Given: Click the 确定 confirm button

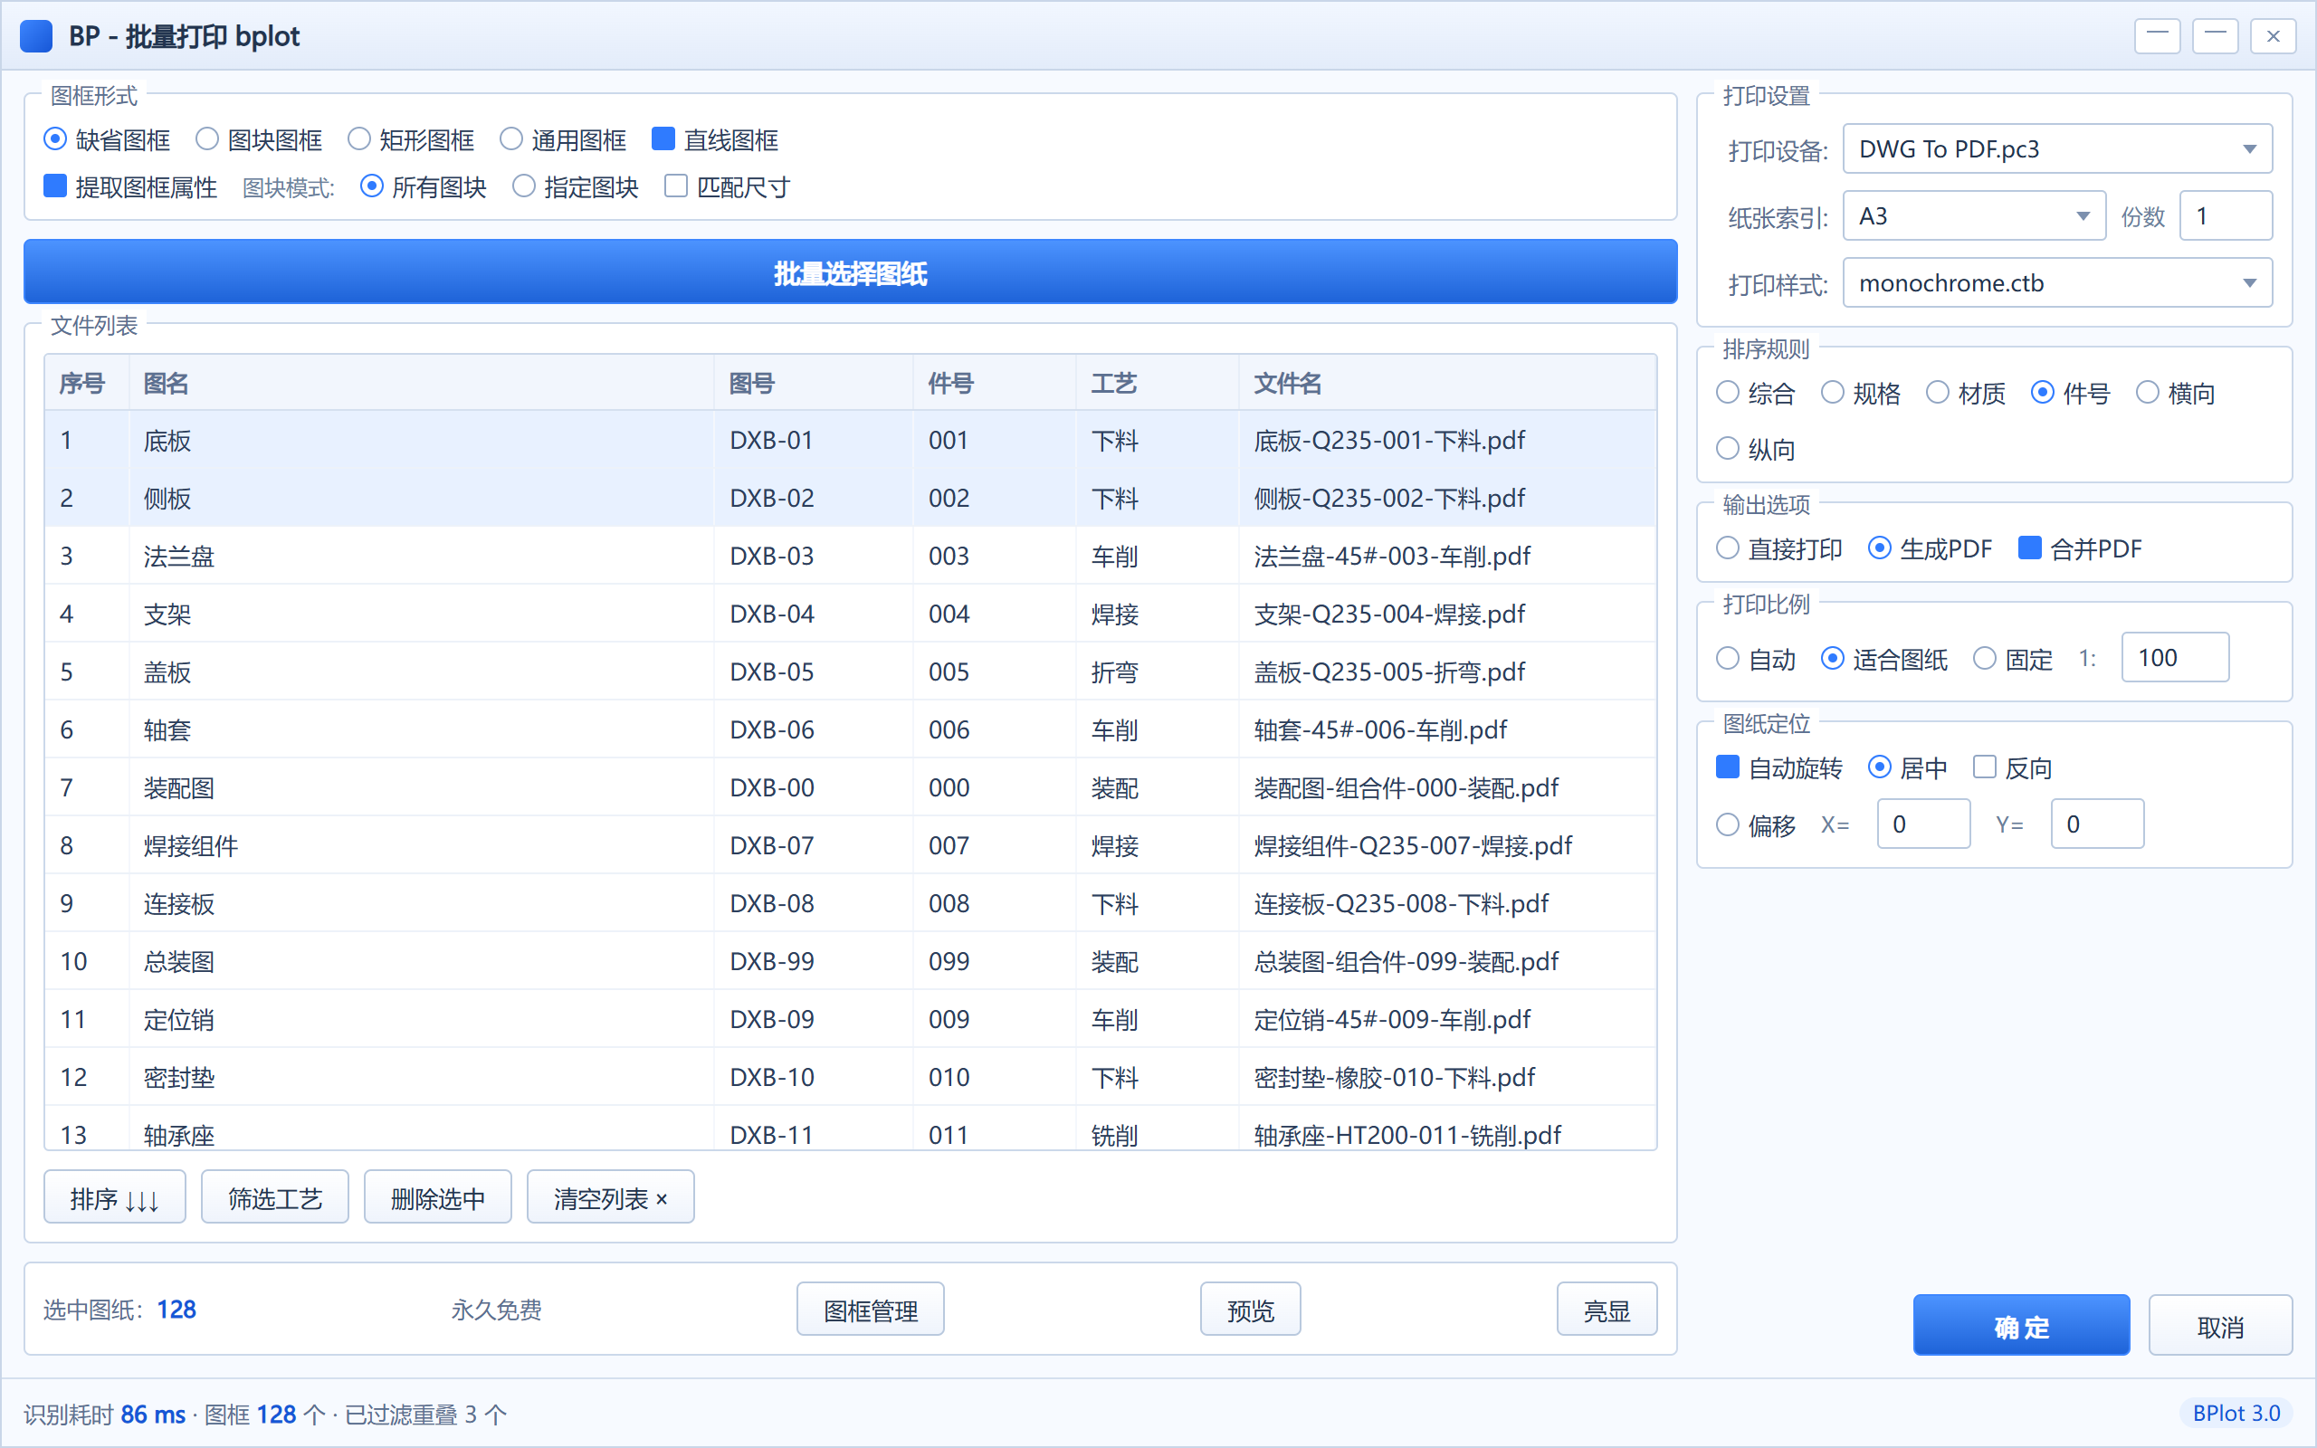Looking at the screenshot, I should coord(2021,1327).
